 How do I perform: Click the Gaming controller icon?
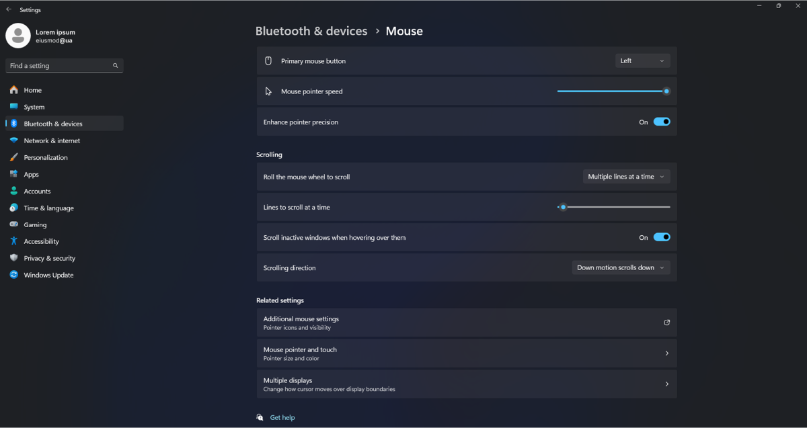click(14, 224)
